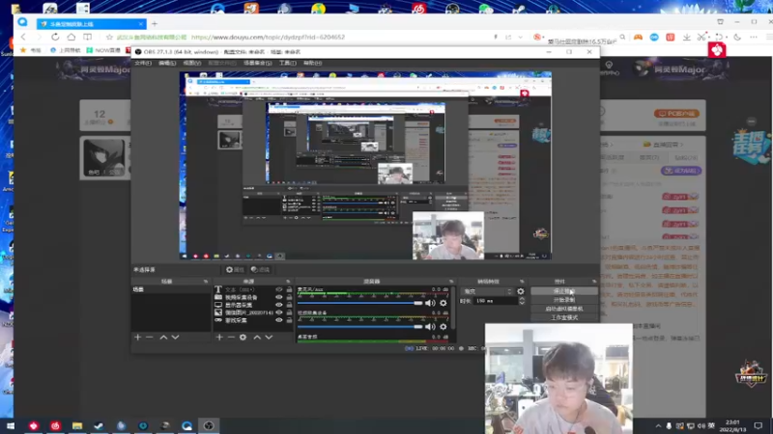Open File Explorer from taskbar
This screenshot has height=434, width=773.
pos(77,425)
